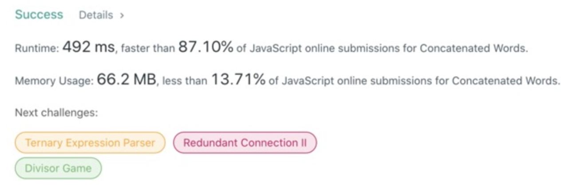Click the 492 ms runtime value

89,47
